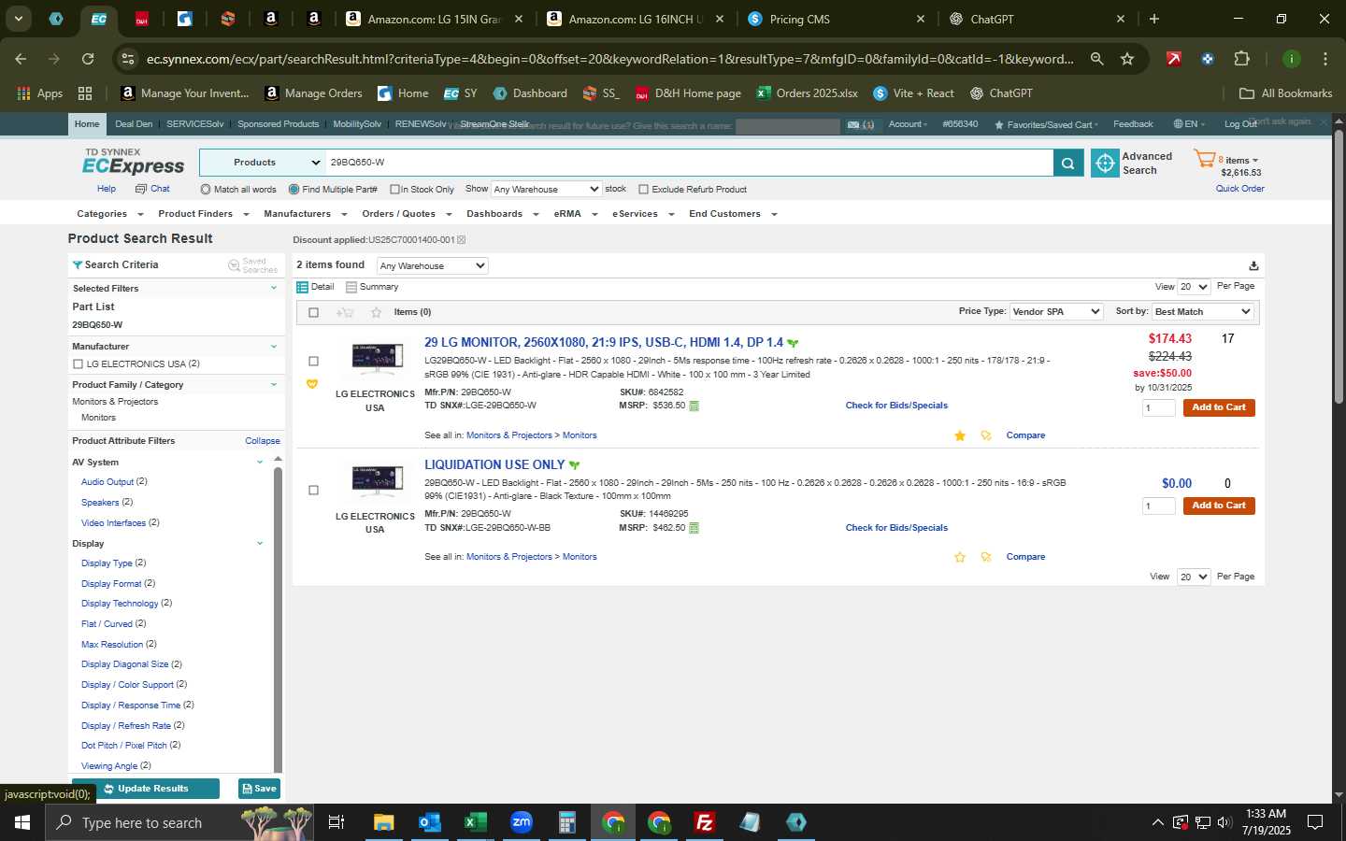The height and width of the screenshot is (841, 1346).
Task: Select checkbox for Liquidation Use Only row
Action: click(313, 491)
